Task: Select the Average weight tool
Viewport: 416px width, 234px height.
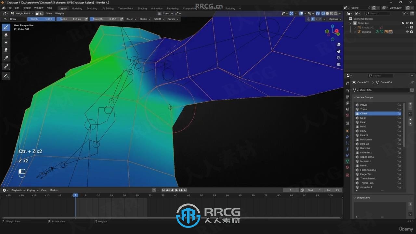Action: click(x=6, y=43)
